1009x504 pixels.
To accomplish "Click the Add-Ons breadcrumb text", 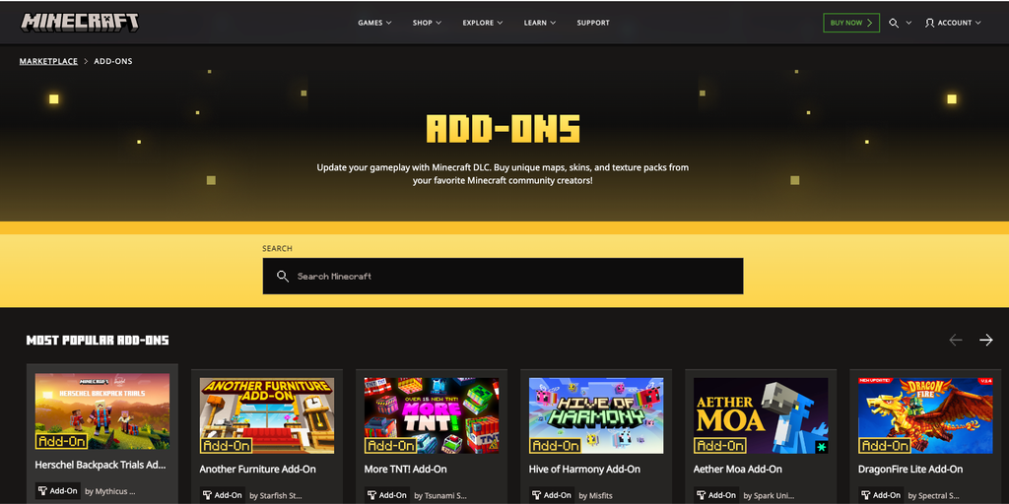I will (113, 61).
